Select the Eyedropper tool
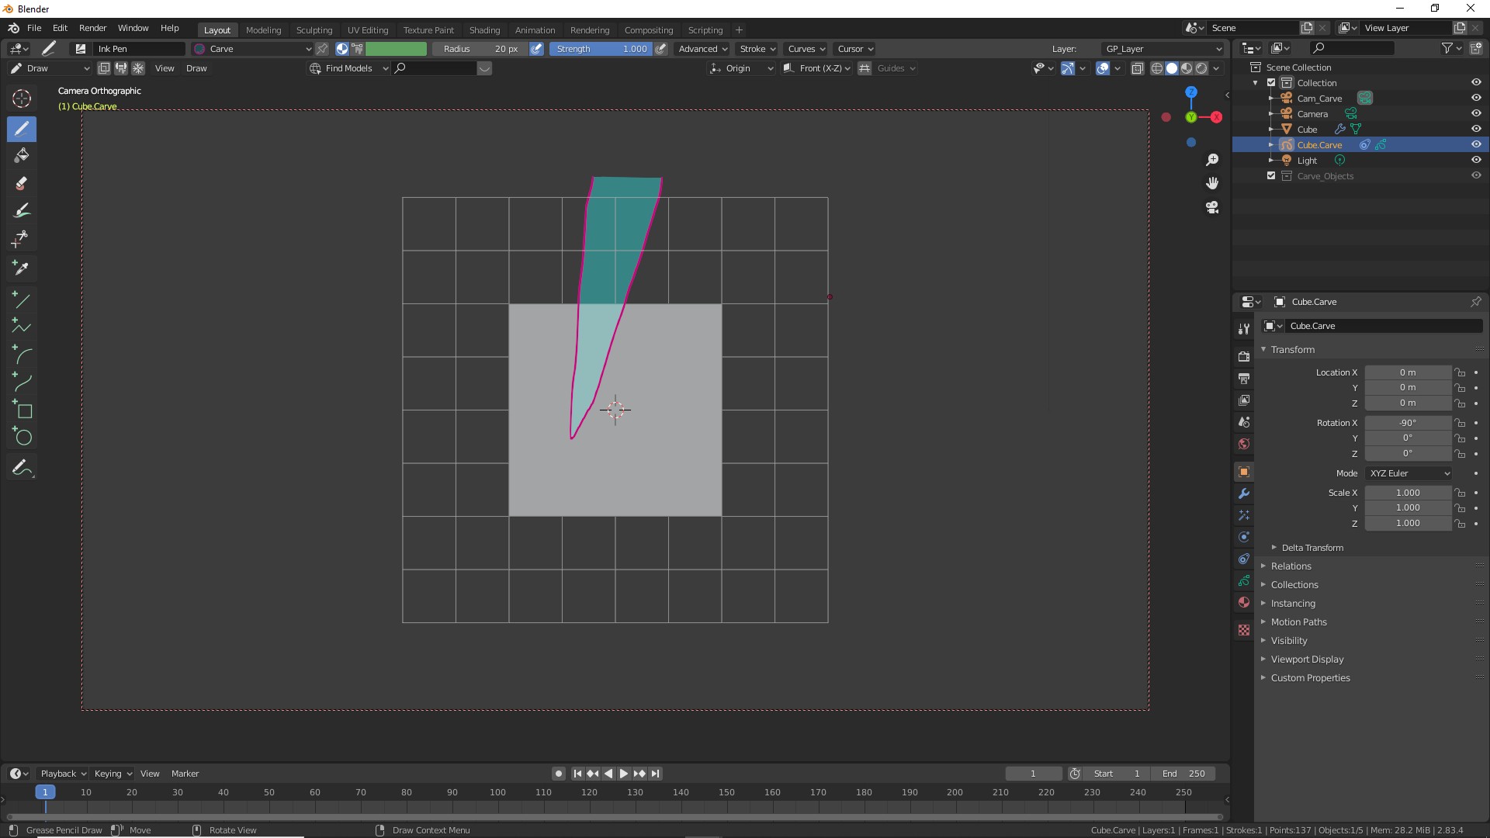 point(22,268)
